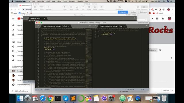Open the Atom editor icon in dock
The width and height of the screenshot is (184, 103).
click(x=122, y=98)
